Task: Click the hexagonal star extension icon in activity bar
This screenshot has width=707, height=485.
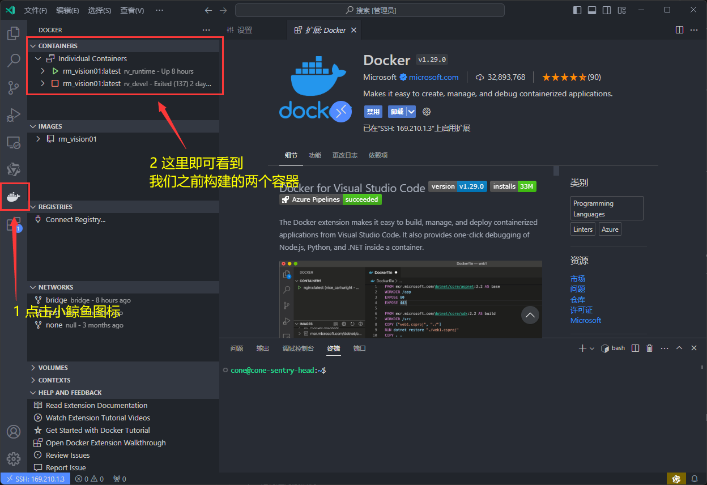Action: point(13,169)
